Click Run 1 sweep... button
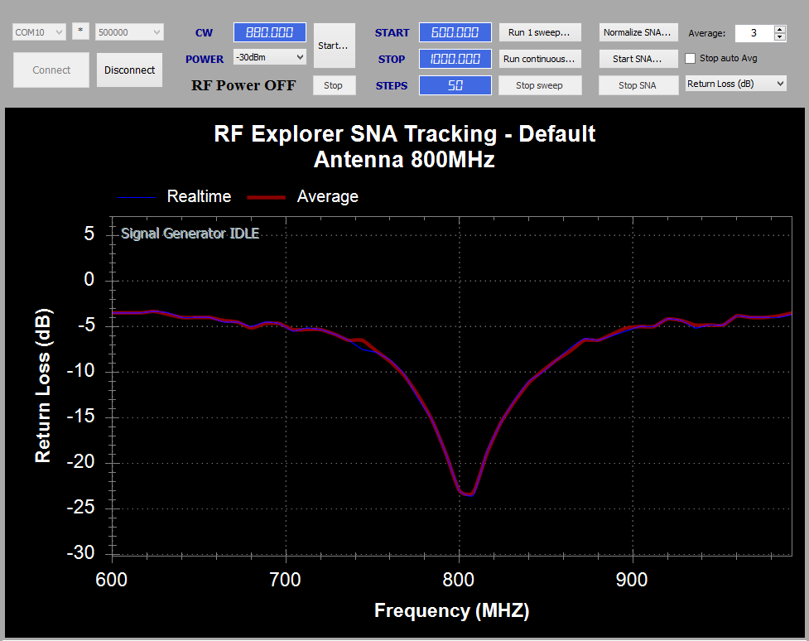 (x=540, y=32)
